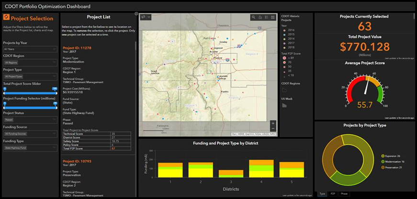Click the District 2 funding bar

[201, 170]
